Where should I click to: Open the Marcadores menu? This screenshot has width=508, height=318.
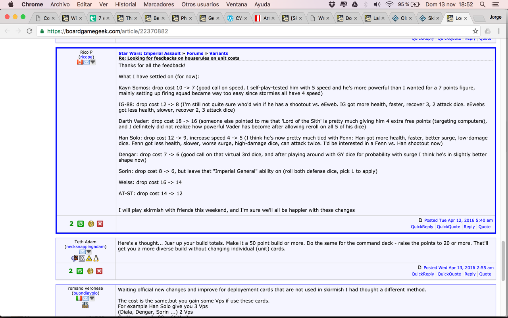(158, 4)
